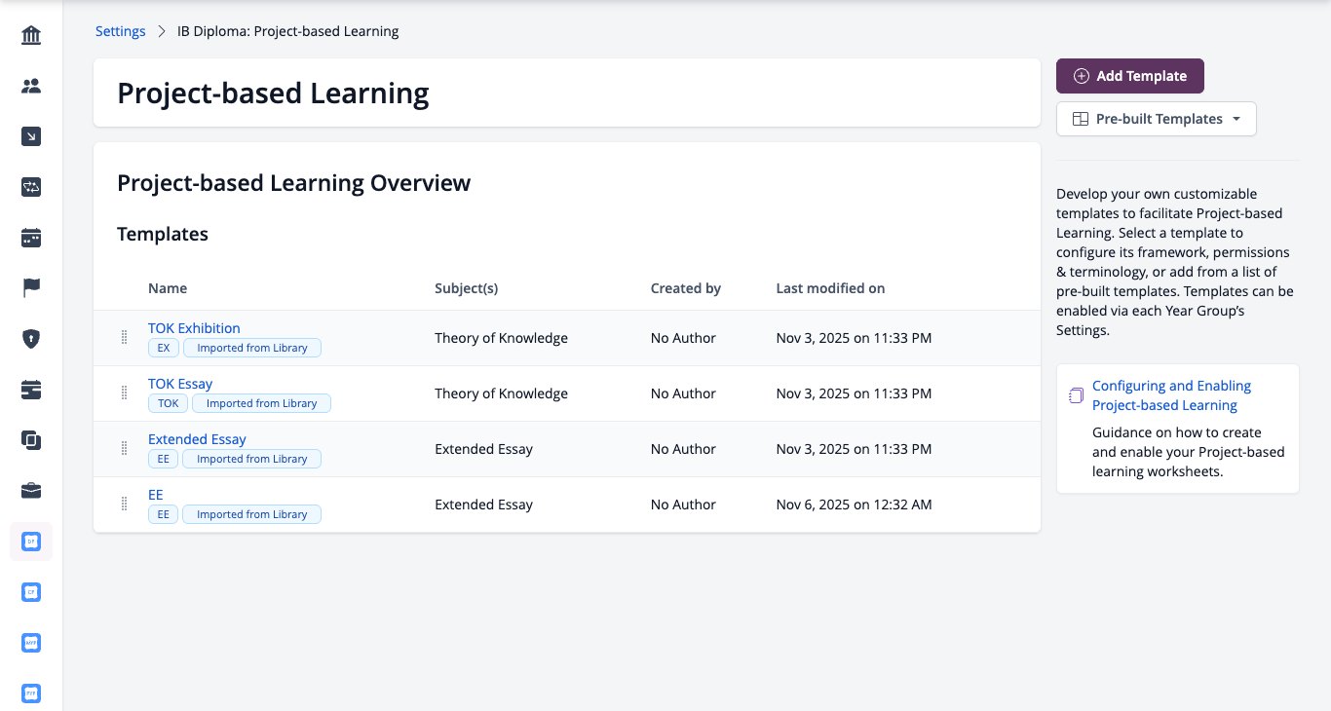
Task: Click the Nov 6, 2025 on 12:32 AM date
Action: 855,505
